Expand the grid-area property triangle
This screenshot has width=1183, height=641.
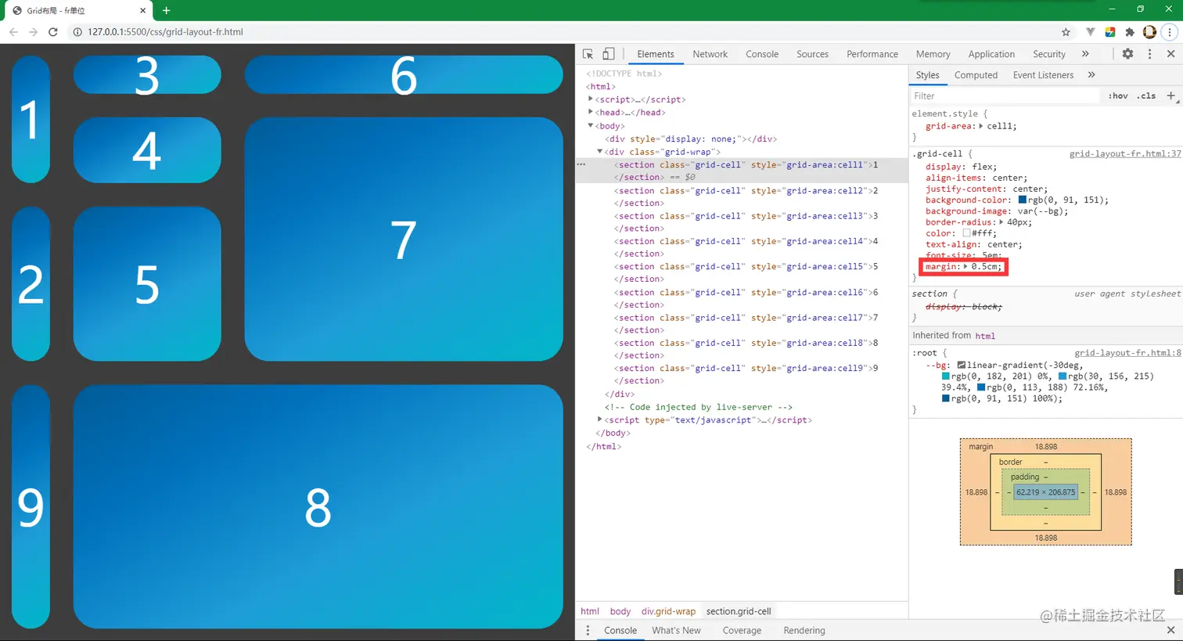(981, 126)
